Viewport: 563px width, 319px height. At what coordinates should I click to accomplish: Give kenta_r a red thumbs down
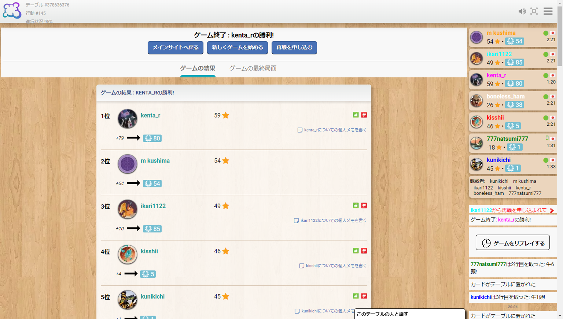click(x=364, y=115)
